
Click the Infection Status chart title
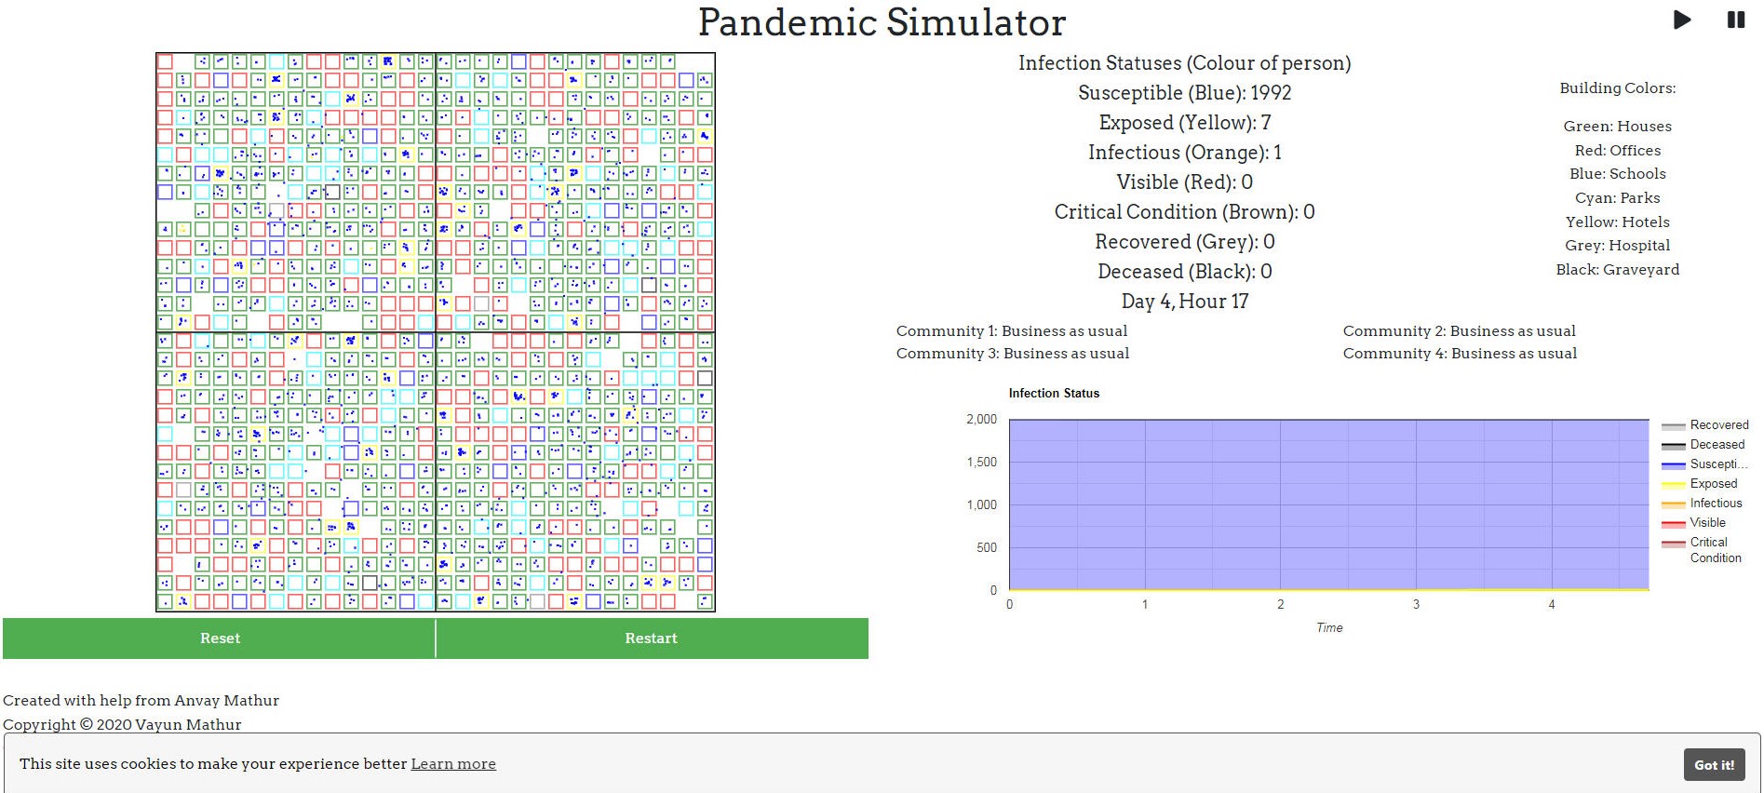1054,394
